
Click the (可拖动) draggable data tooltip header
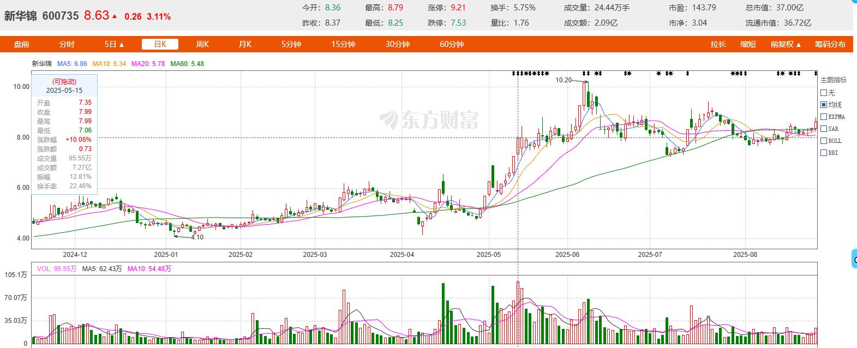(64, 82)
